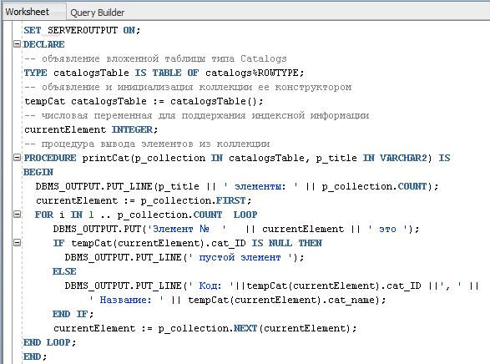
Task: Click the END IF statement
Action: [73, 314]
